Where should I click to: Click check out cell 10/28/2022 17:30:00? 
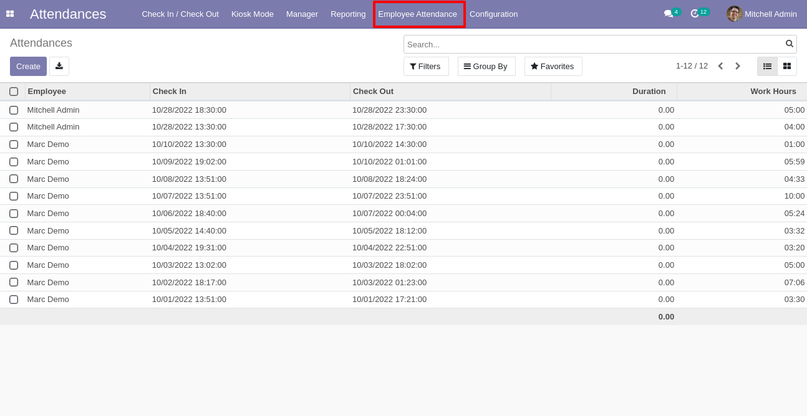pos(389,127)
